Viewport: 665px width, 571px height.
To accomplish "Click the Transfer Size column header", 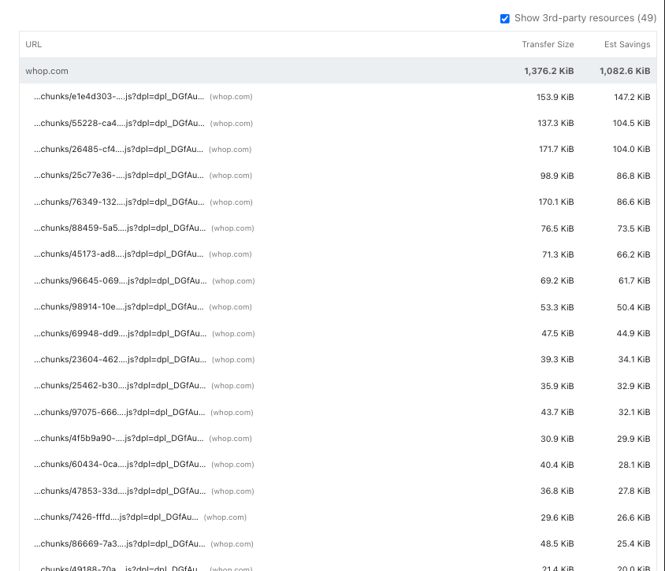I will point(547,45).
